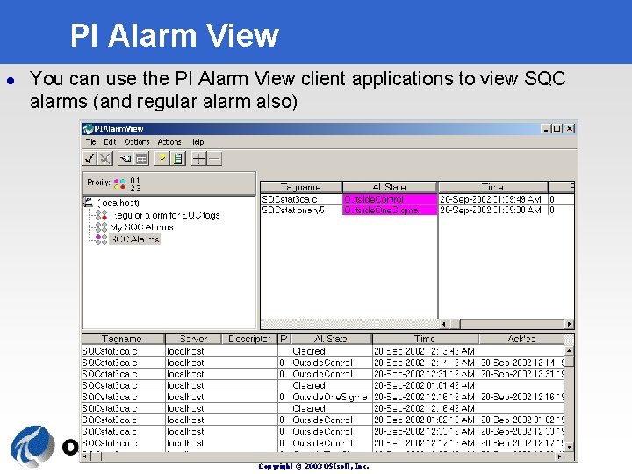Click the pointing hand toolbar icon
The image size is (632, 474).
(x=126, y=158)
